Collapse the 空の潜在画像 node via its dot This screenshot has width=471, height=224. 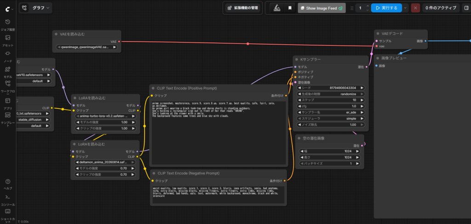(x=299, y=138)
